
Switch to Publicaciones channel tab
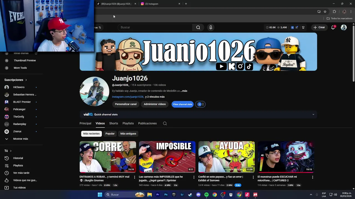pyautogui.click(x=147, y=124)
